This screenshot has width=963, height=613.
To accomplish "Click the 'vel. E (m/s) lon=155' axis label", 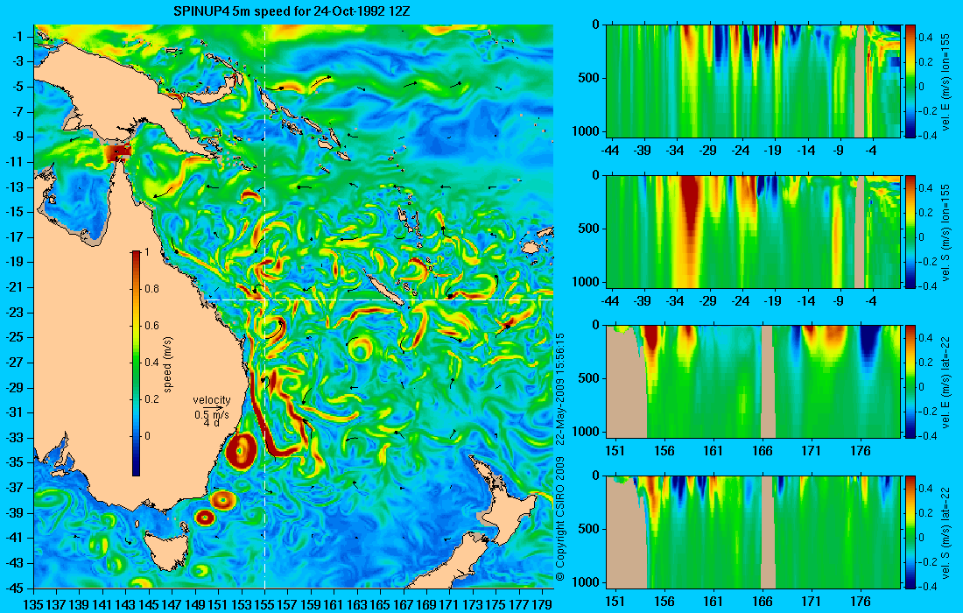I will point(945,83).
